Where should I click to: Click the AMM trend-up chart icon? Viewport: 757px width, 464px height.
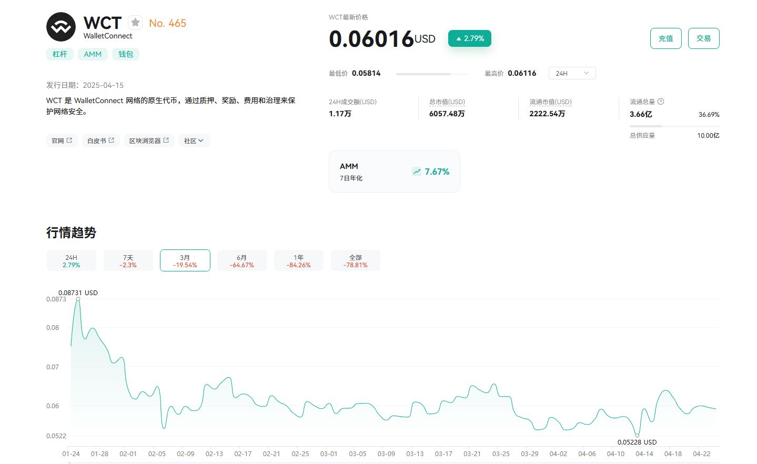pos(417,172)
